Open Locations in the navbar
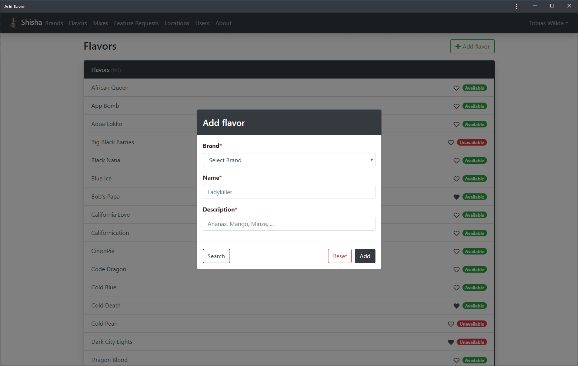This screenshot has width=578, height=366. pyautogui.click(x=177, y=23)
